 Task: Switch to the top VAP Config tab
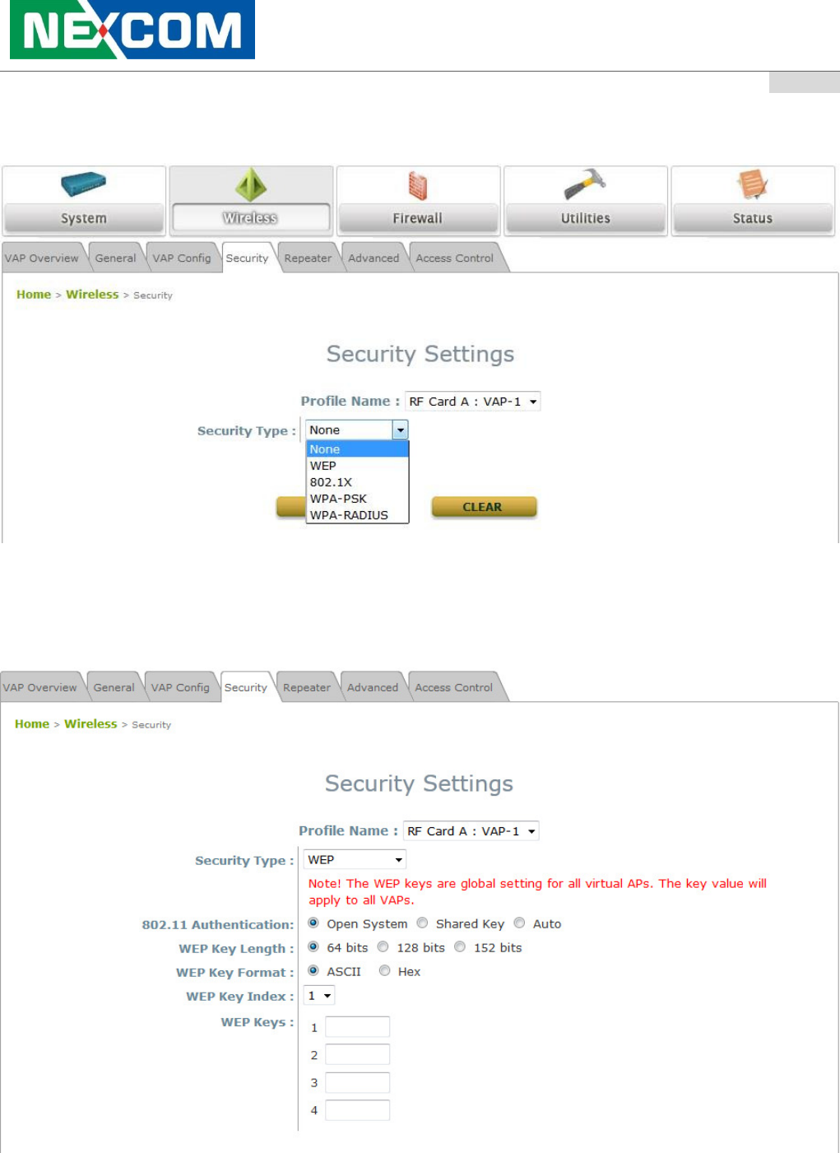point(182,258)
